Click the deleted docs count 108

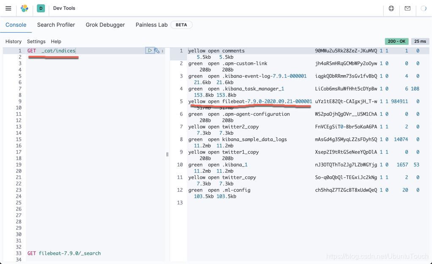(x=415, y=89)
